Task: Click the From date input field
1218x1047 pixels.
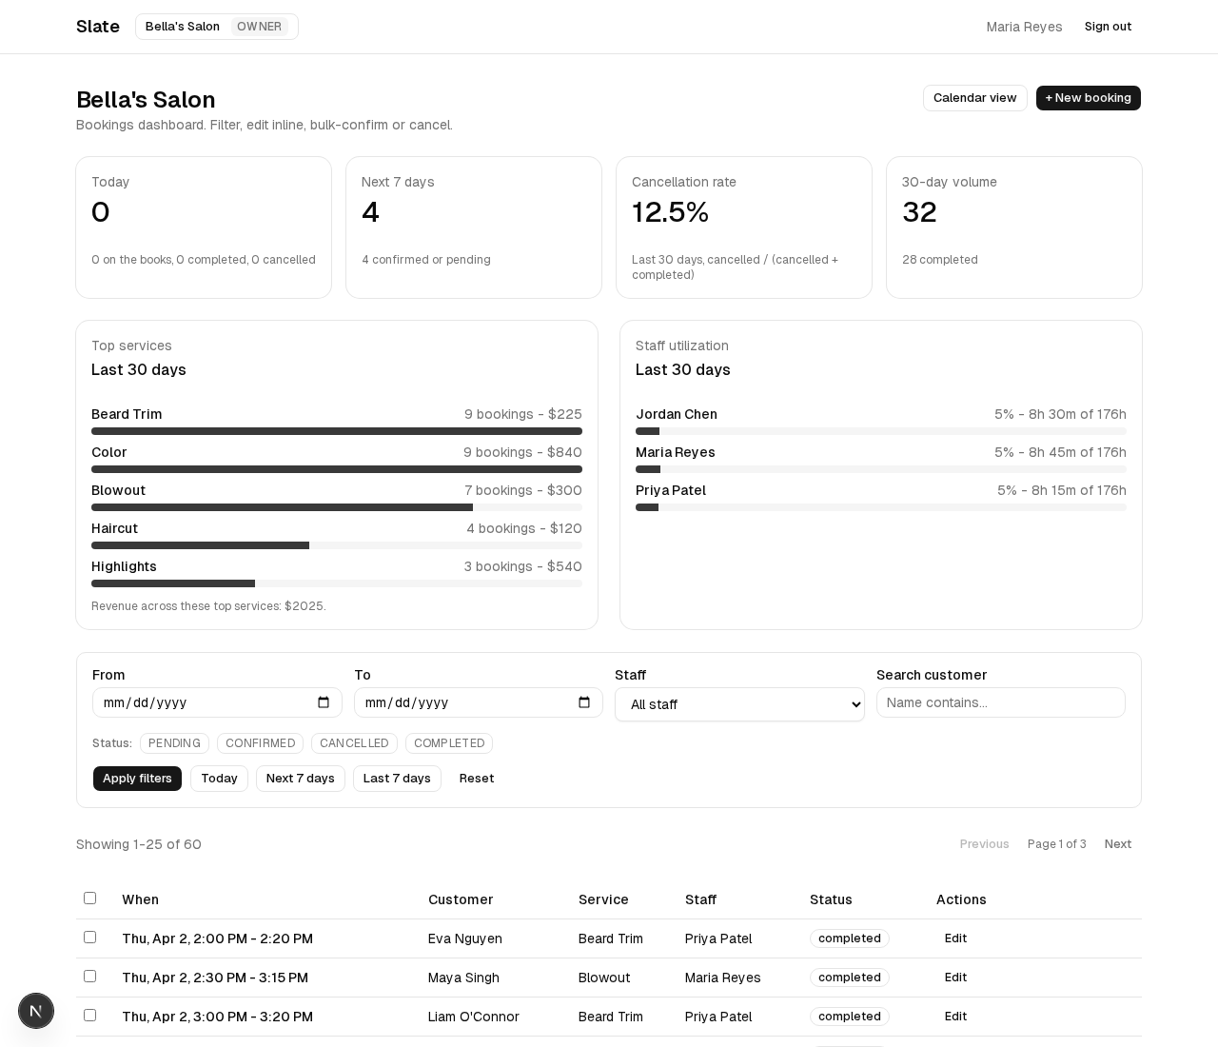Action: click(x=217, y=702)
